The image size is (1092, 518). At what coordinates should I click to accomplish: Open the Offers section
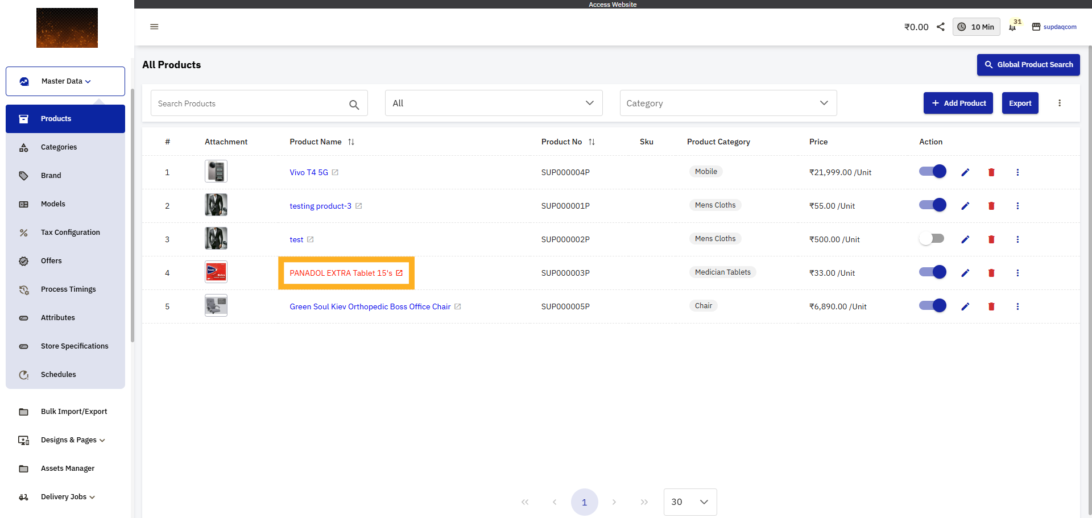(51, 260)
